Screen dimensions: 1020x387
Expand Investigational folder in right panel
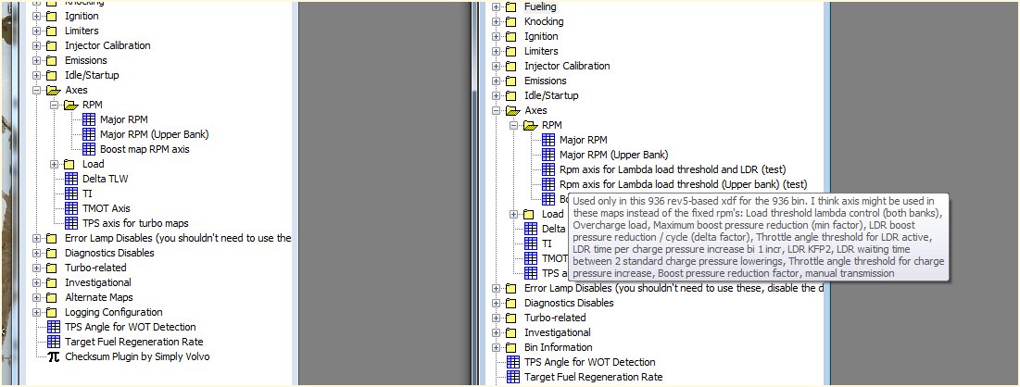(496, 333)
